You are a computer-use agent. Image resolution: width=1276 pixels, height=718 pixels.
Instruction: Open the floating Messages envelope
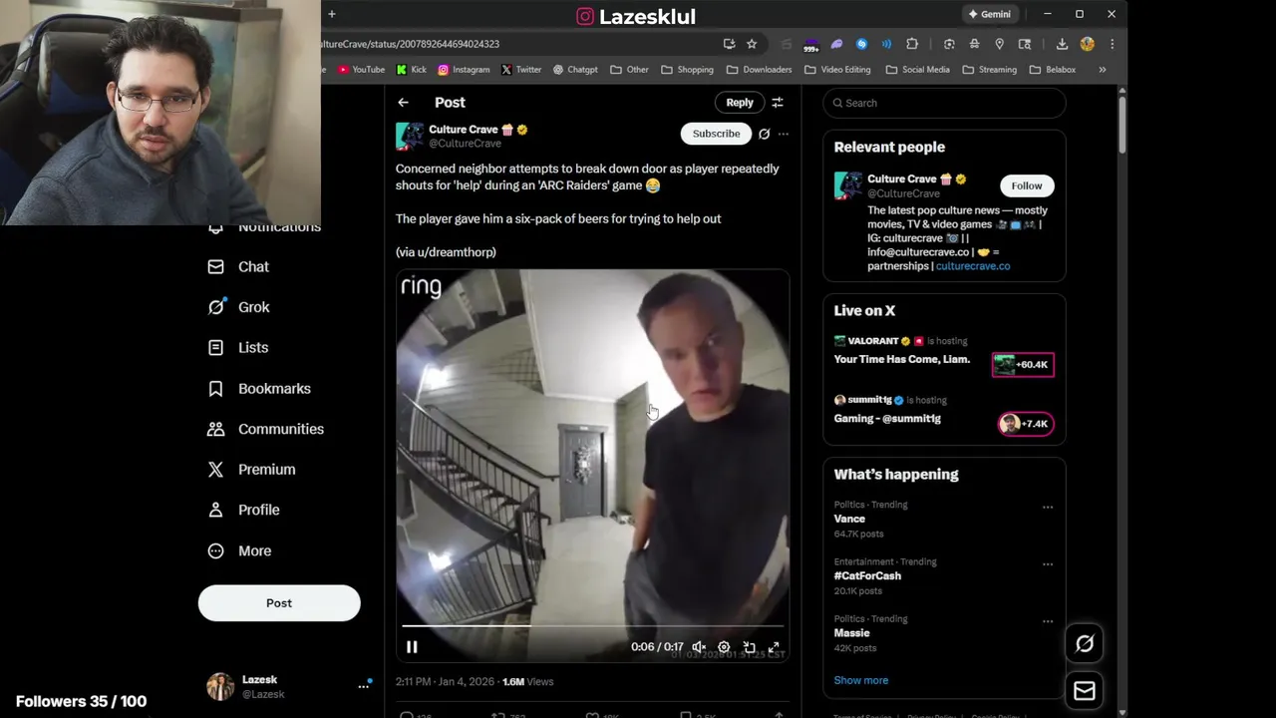pos(1085,691)
